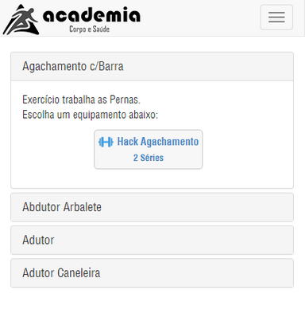
Task: Open the hamburger navigation menu
Action: [276, 17]
